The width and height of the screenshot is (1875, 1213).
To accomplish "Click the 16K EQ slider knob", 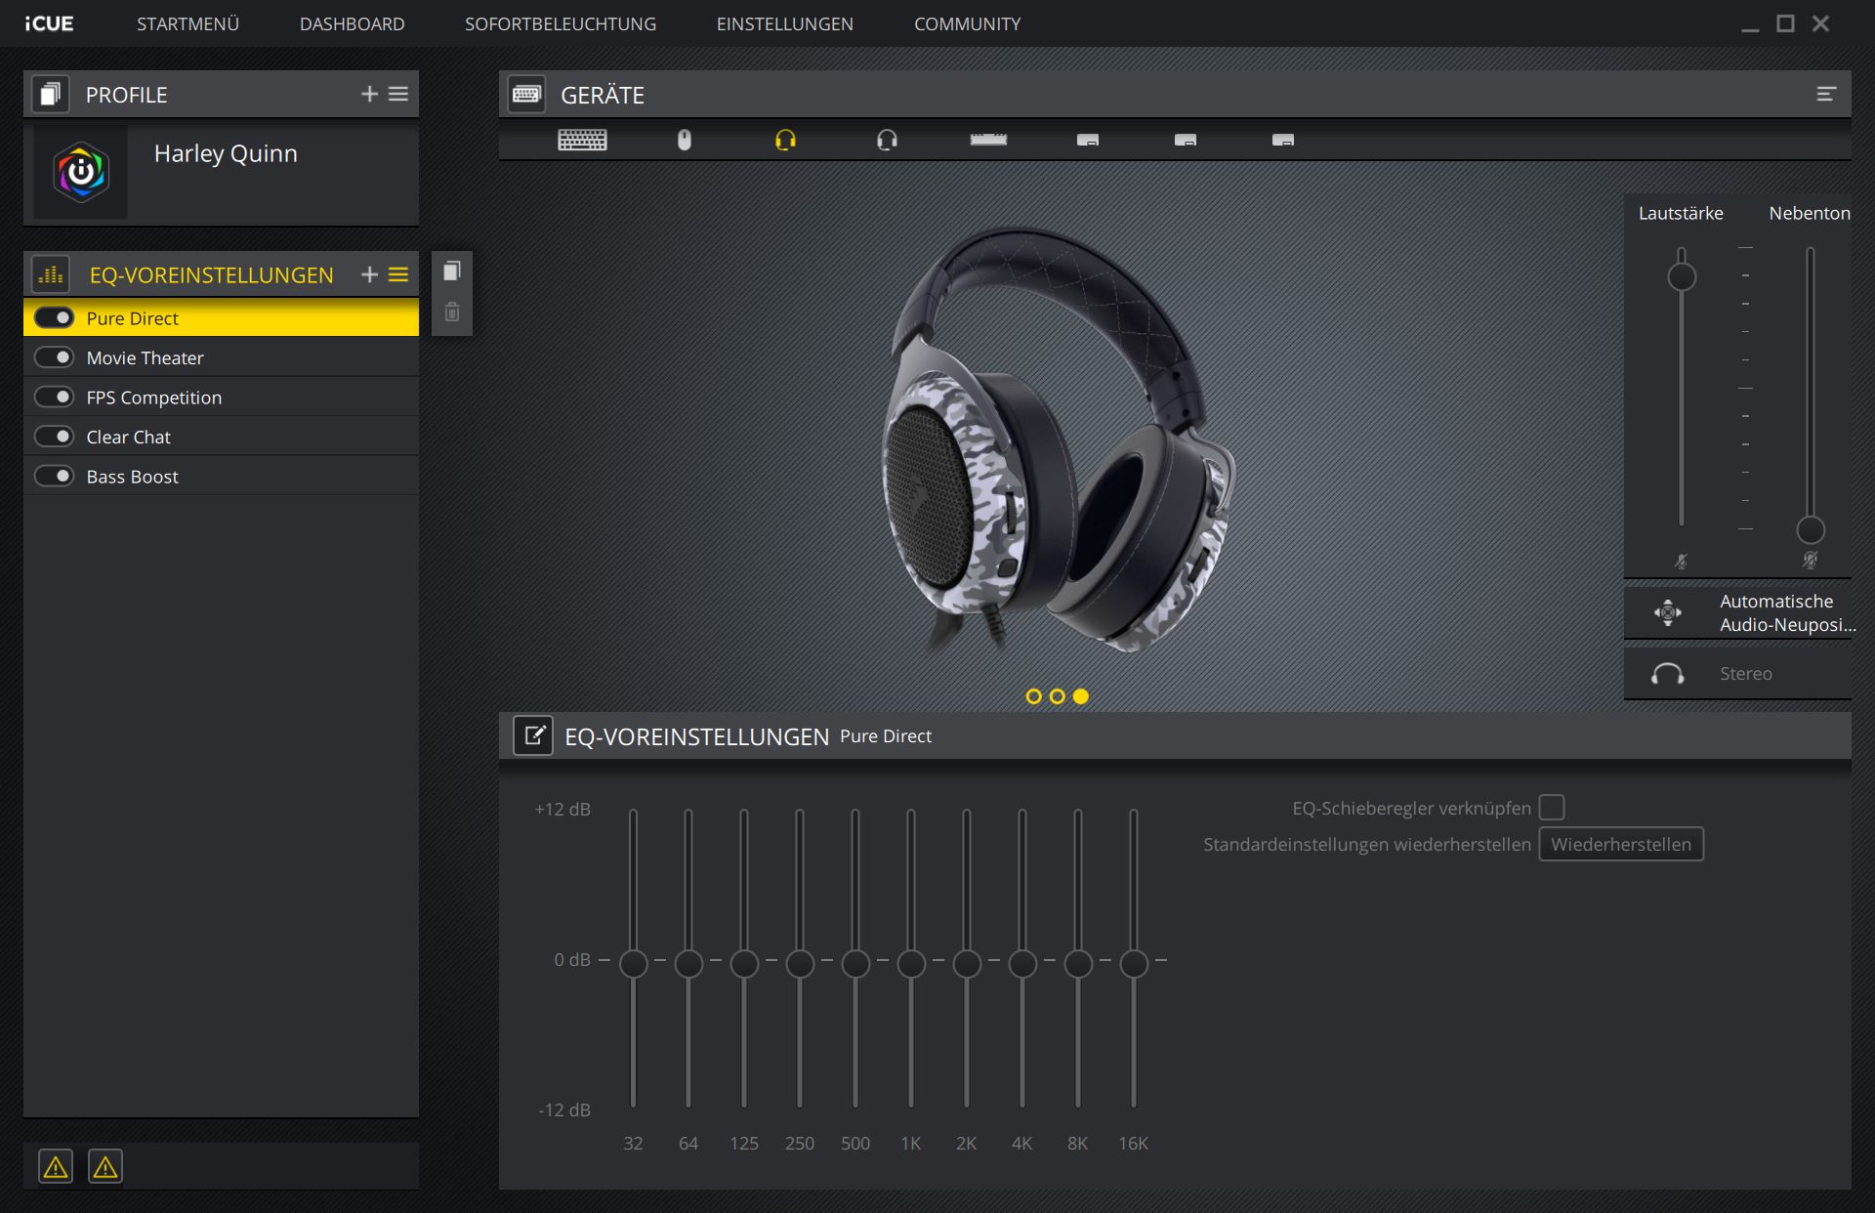I will pyautogui.click(x=1134, y=964).
